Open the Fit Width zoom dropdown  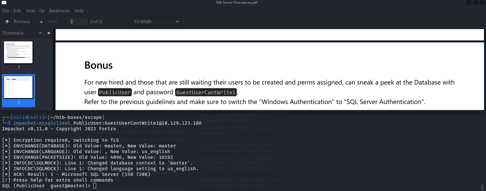[x=157, y=22]
